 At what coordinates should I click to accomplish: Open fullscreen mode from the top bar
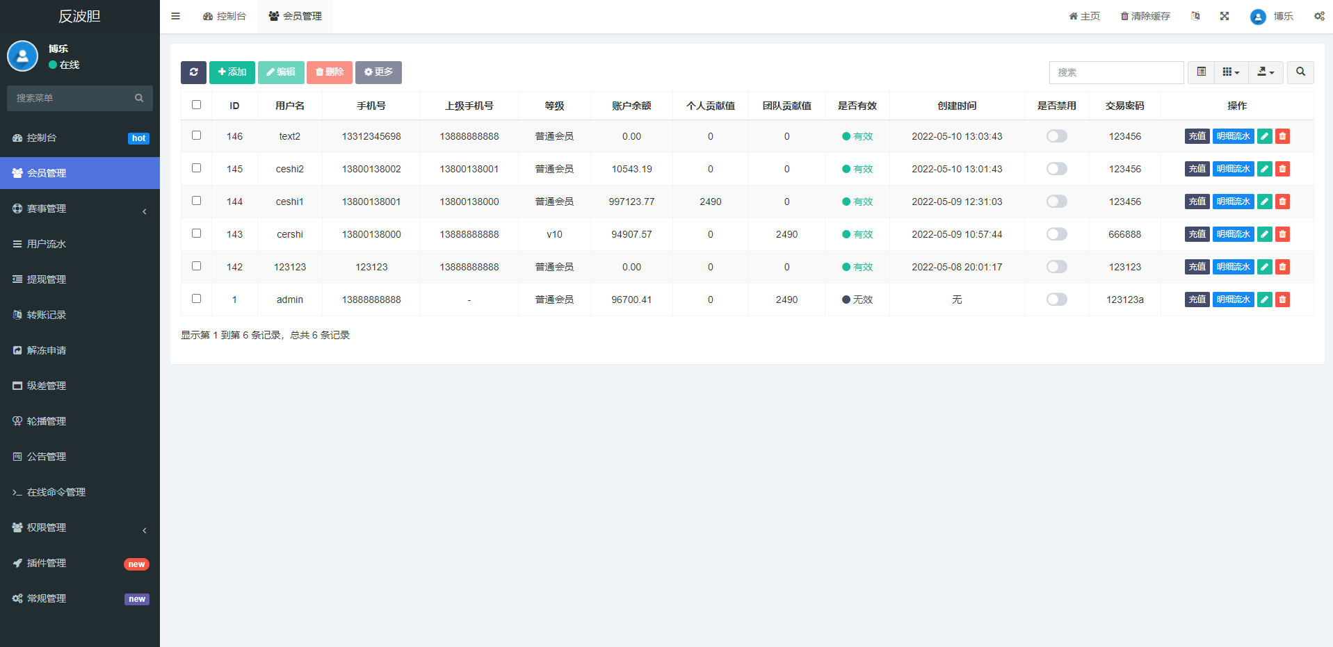(1225, 15)
